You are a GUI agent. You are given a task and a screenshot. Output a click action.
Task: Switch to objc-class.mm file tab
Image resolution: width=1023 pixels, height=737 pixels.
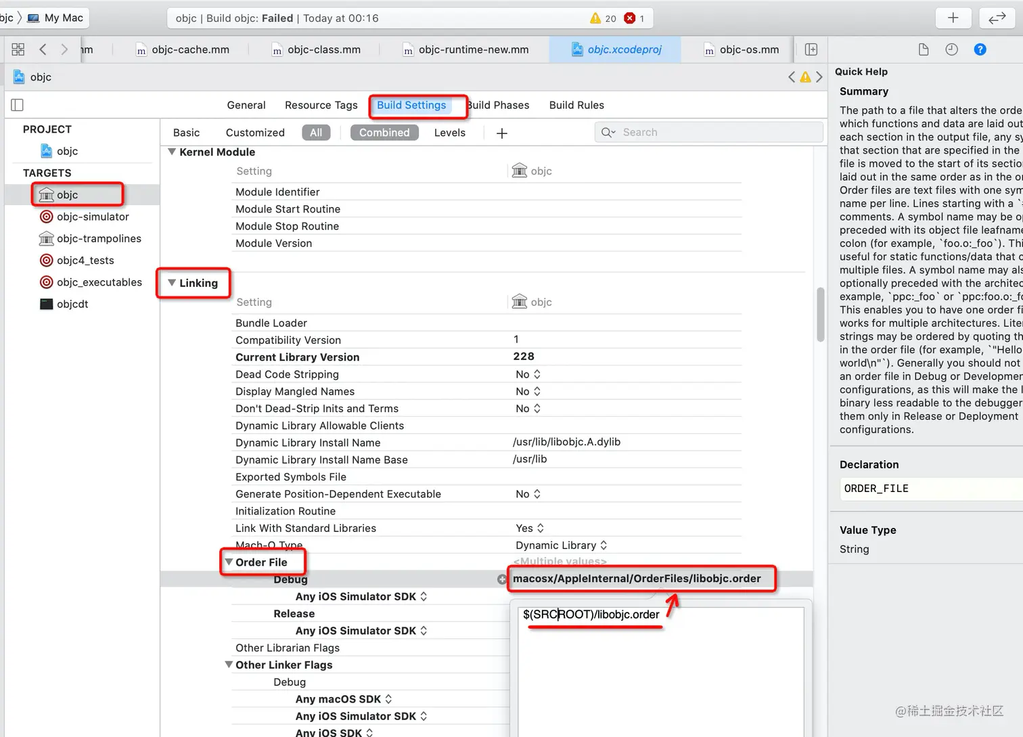(x=316, y=49)
